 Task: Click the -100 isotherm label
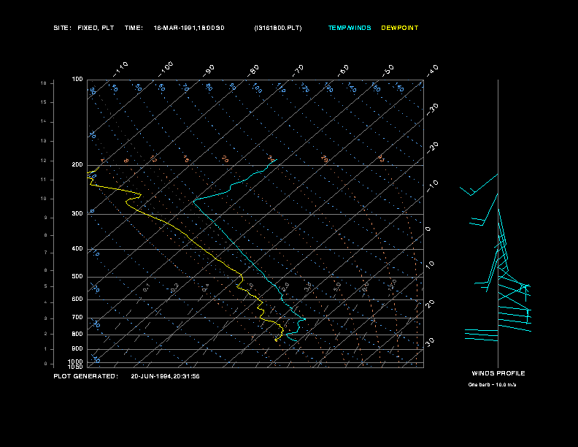point(166,69)
